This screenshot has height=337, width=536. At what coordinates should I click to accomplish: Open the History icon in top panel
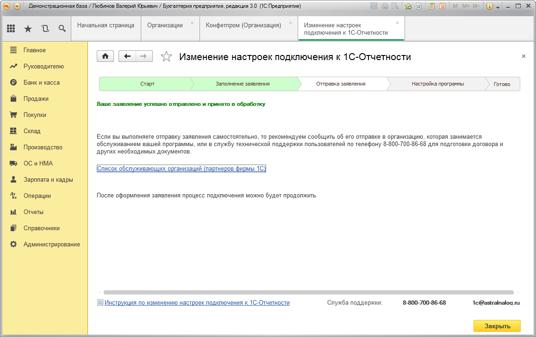(x=45, y=29)
